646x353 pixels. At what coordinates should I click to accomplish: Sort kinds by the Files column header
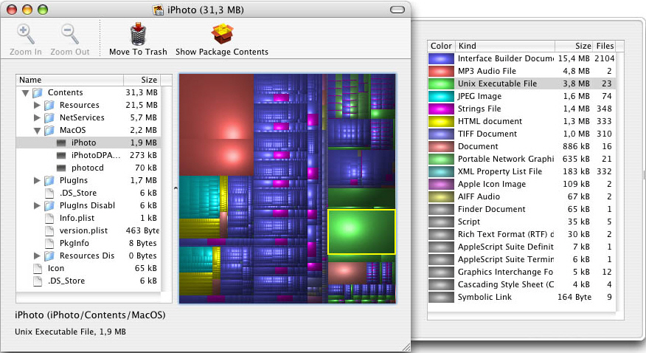click(x=605, y=46)
